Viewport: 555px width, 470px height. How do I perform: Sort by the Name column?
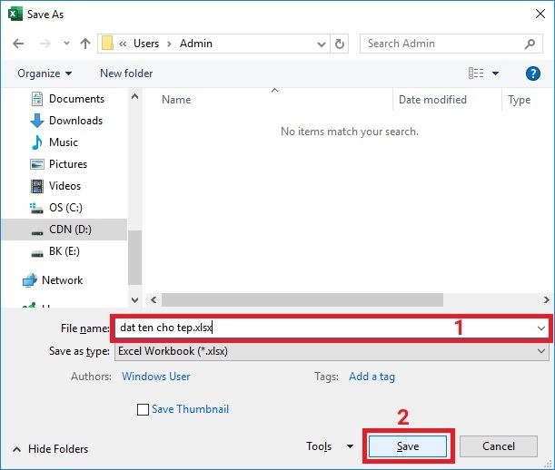(x=176, y=100)
